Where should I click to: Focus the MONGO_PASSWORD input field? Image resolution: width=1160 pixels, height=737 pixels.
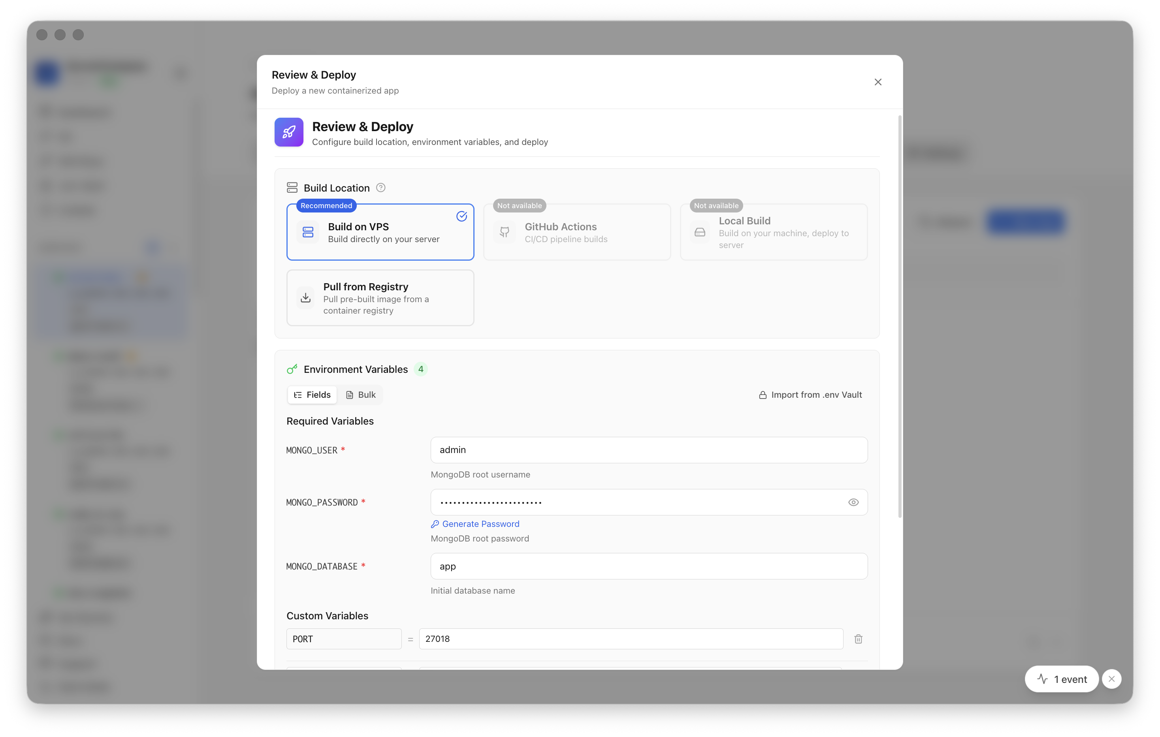coord(649,502)
